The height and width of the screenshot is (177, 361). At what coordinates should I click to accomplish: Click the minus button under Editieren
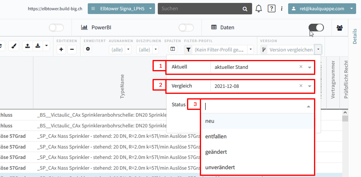(72, 50)
